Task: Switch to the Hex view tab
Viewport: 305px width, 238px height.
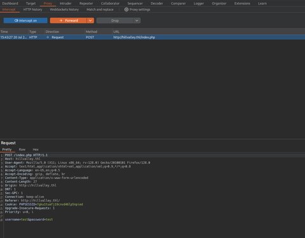Action: click(x=36, y=149)
